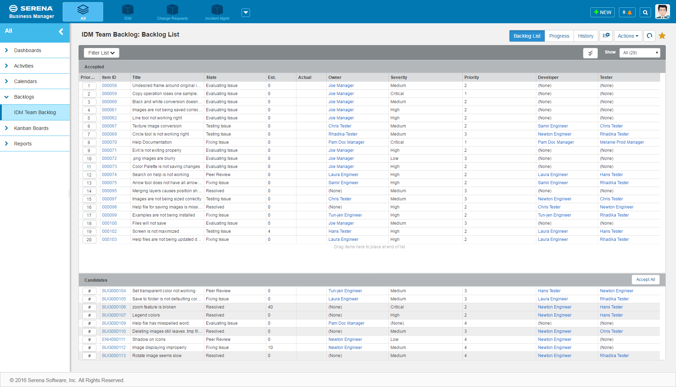Click item ID 000059 link
This screenshot has height=387, width=676.
click(x=109, y=93)
